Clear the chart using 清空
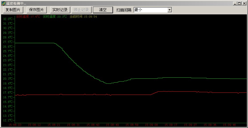The height and width of the screenshot is (128, 248). [103, 10]
